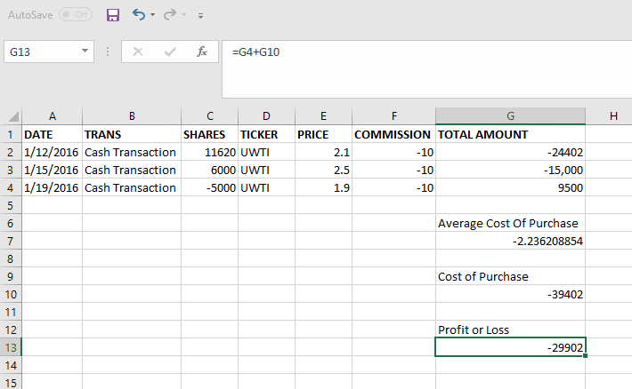632x389 pixels.
Task: Cancel the formula entry with the X icon
Action: 138,52
